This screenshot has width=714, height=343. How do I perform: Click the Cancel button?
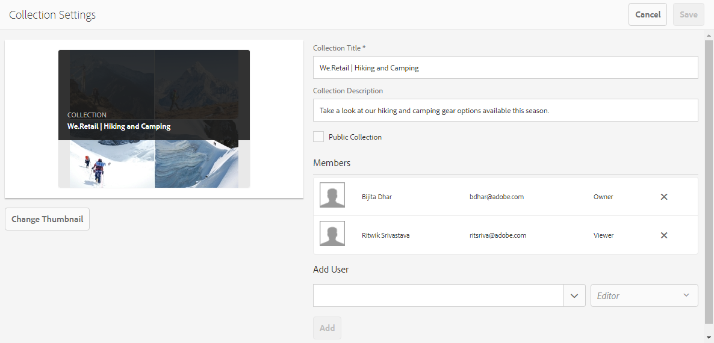click(648, 14)
